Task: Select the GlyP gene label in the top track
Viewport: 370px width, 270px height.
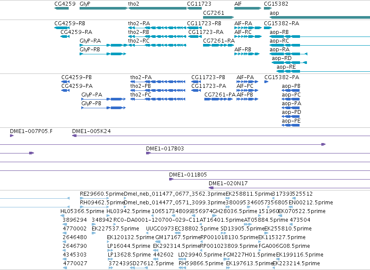Action: (x=85, y=4)
